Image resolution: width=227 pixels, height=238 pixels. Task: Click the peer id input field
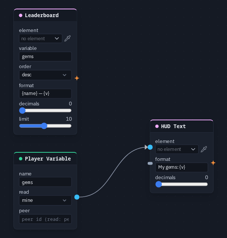tap(45, 219)
